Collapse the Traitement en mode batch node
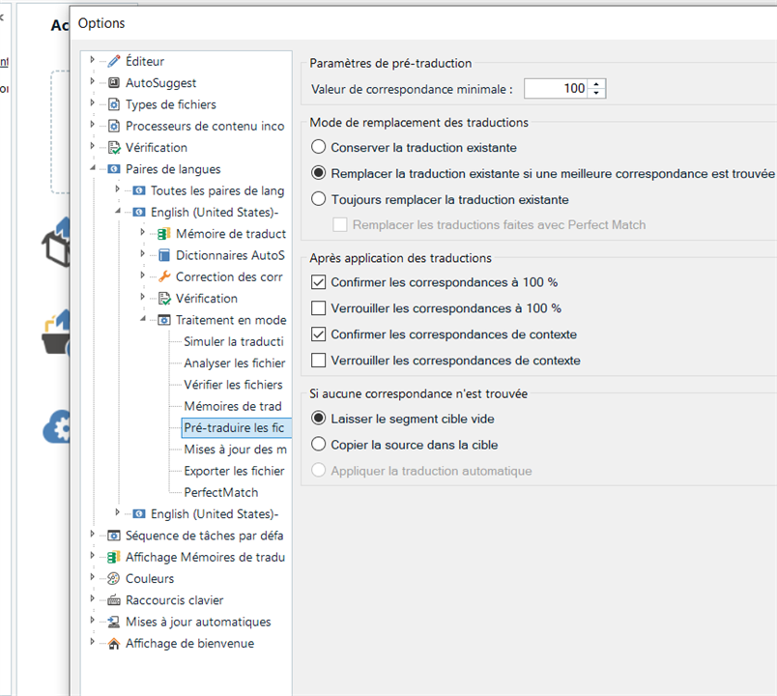777x696 pixels. 143,319
